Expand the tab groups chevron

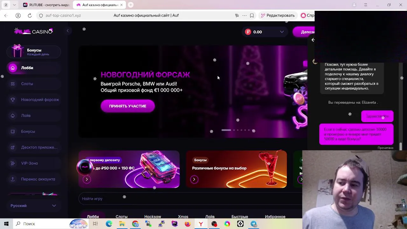tap(14, 5)
